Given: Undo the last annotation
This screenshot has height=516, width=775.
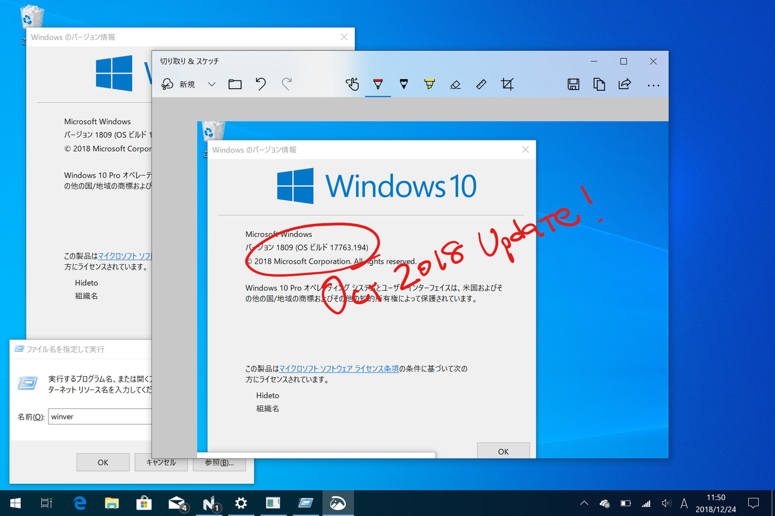Looking at the screenshot, I should point(260,84).
